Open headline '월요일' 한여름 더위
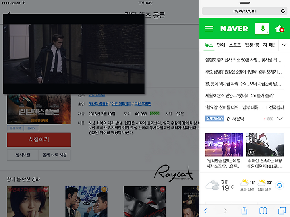Image resolution: width=290 pixels, height=217 pixels. tap(234, 107)
